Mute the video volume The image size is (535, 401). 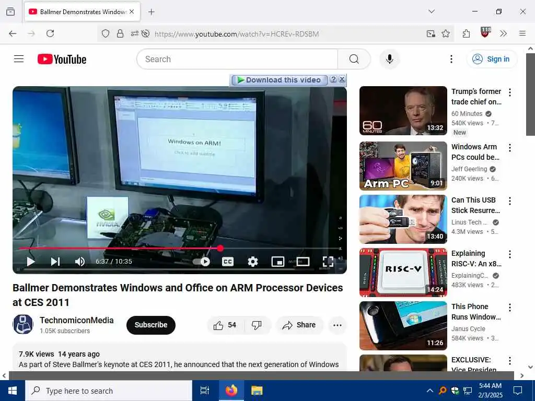(80, 262)
